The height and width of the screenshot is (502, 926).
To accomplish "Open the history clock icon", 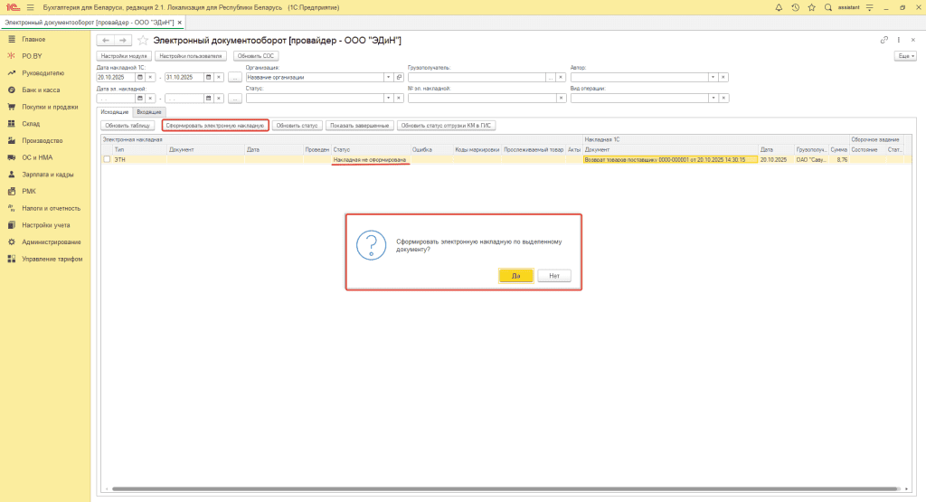I will (x=795, y=7).
